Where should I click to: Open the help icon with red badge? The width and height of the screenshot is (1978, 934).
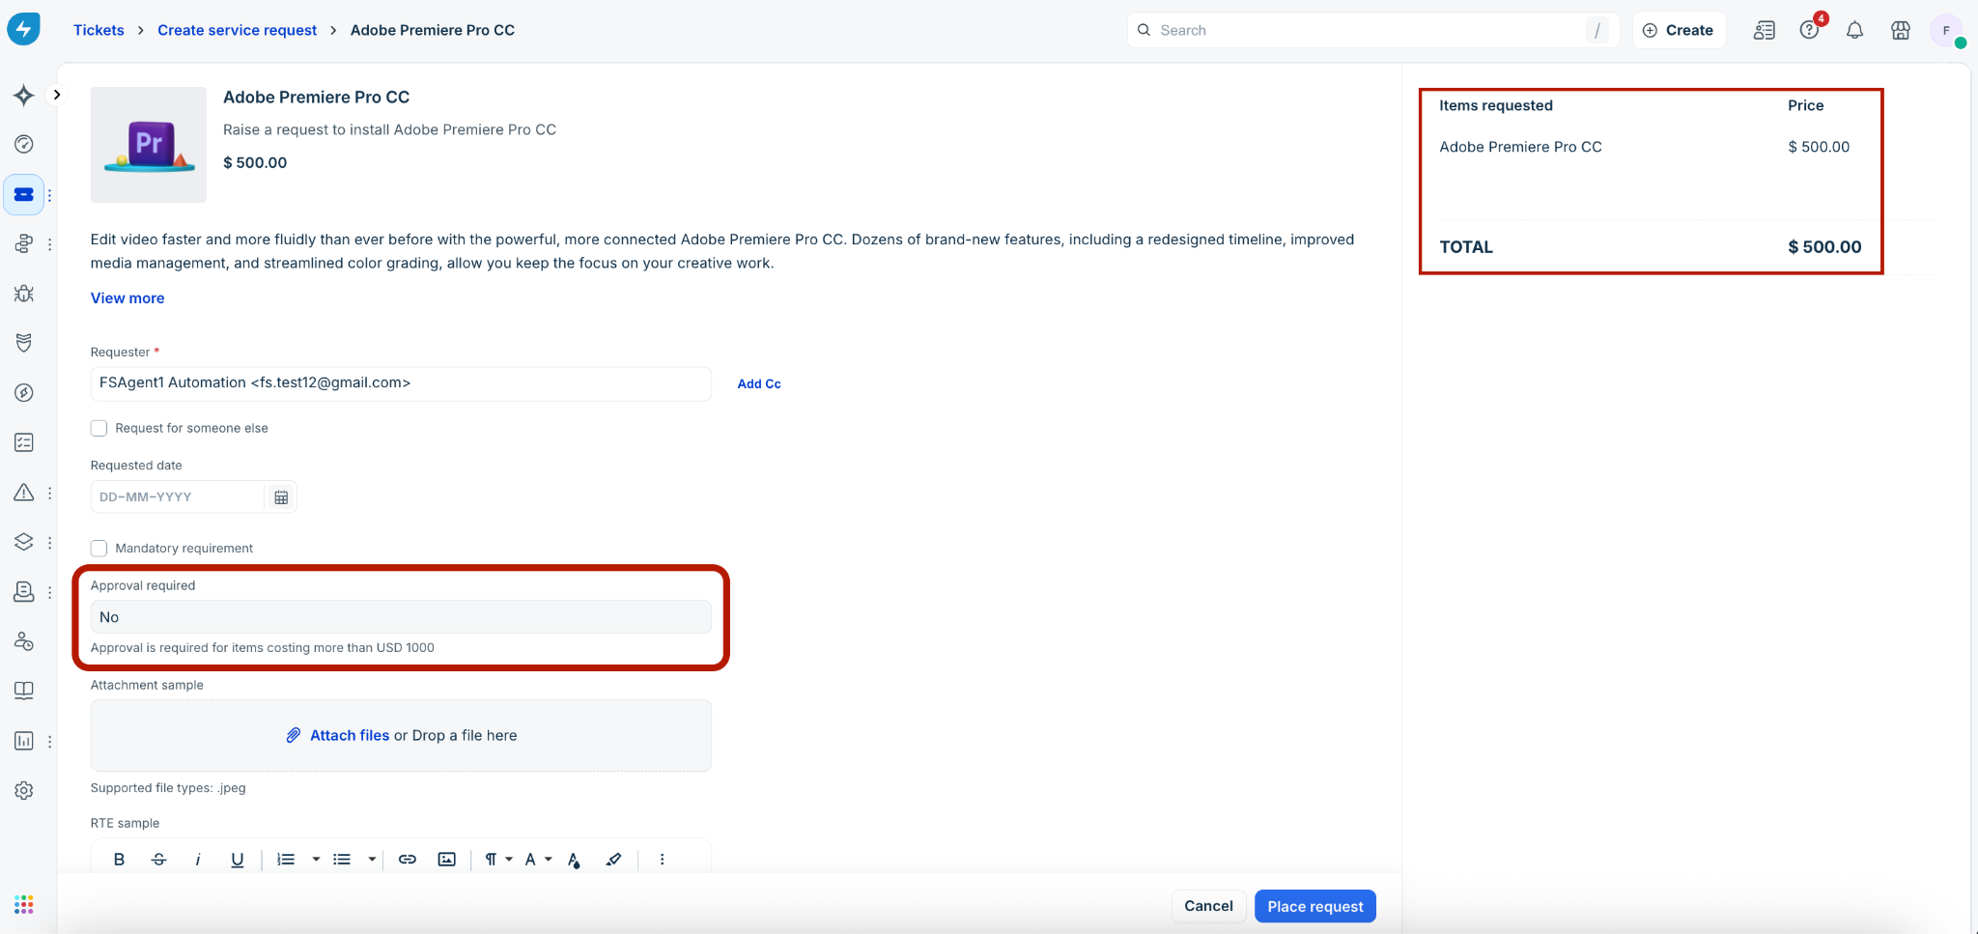(x=1810, y=30)
